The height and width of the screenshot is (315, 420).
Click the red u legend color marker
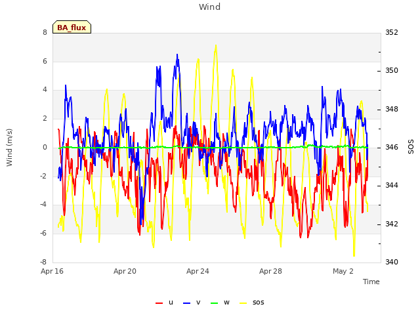pyautogui.click(x=159, y=303)
